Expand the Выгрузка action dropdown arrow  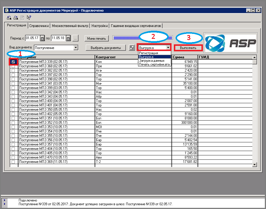pos(168,48)
